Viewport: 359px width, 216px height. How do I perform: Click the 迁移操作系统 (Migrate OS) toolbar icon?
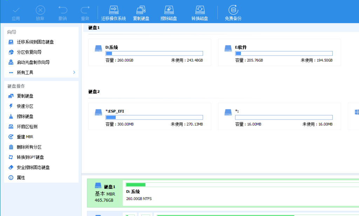click(113, 10)
